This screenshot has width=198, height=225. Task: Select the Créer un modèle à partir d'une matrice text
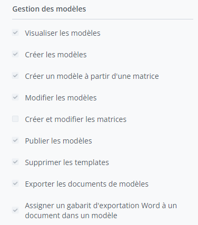[92, 76]
